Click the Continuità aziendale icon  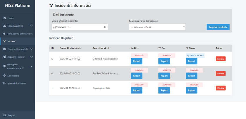(4, 49)
